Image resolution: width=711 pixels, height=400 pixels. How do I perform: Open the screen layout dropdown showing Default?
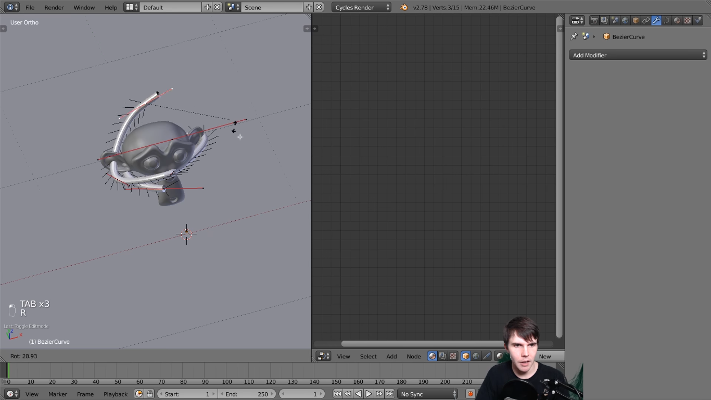[171, 7]
